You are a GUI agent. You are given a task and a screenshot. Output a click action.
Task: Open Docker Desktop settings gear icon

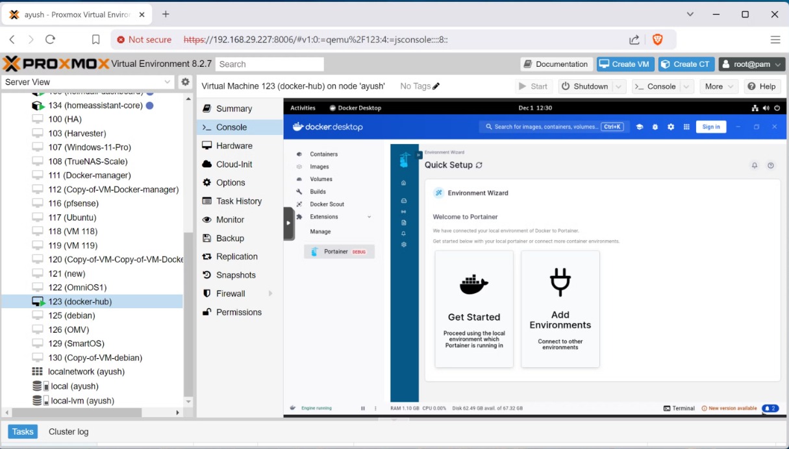[671, 127]
